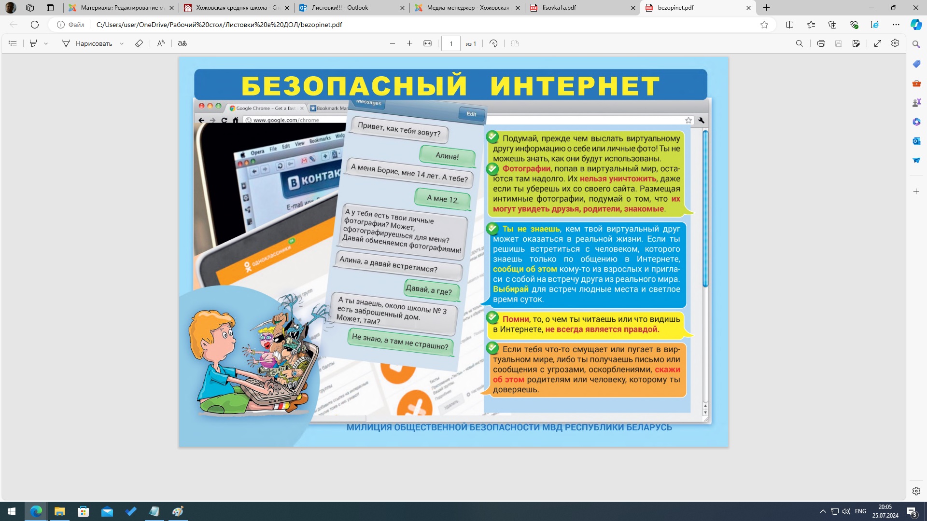Close the bezopinet.pdf tab
The width and height of the screenshot is (927, 521).
[x=748, y=8]
